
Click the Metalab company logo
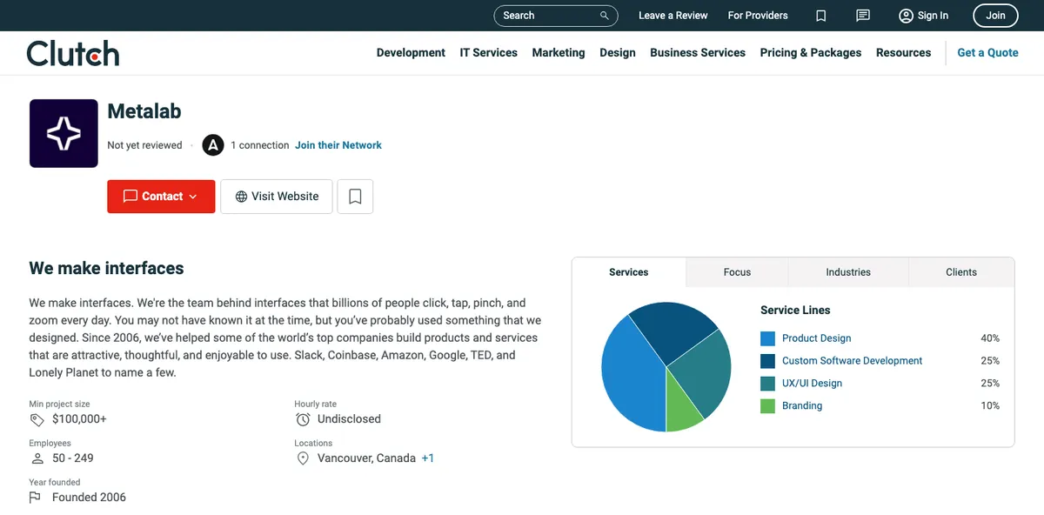tap(64, 133)
